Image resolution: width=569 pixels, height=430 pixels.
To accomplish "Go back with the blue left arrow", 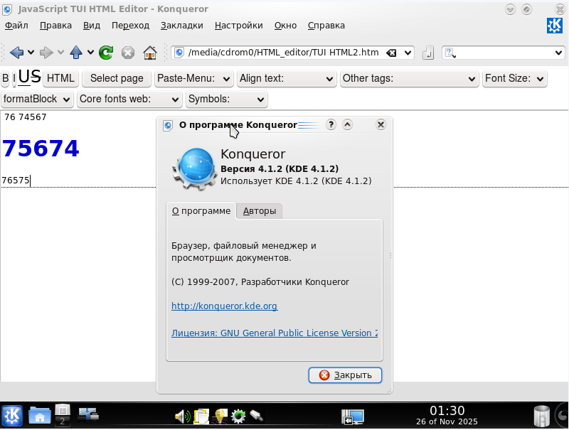I will tap(16, 53).
